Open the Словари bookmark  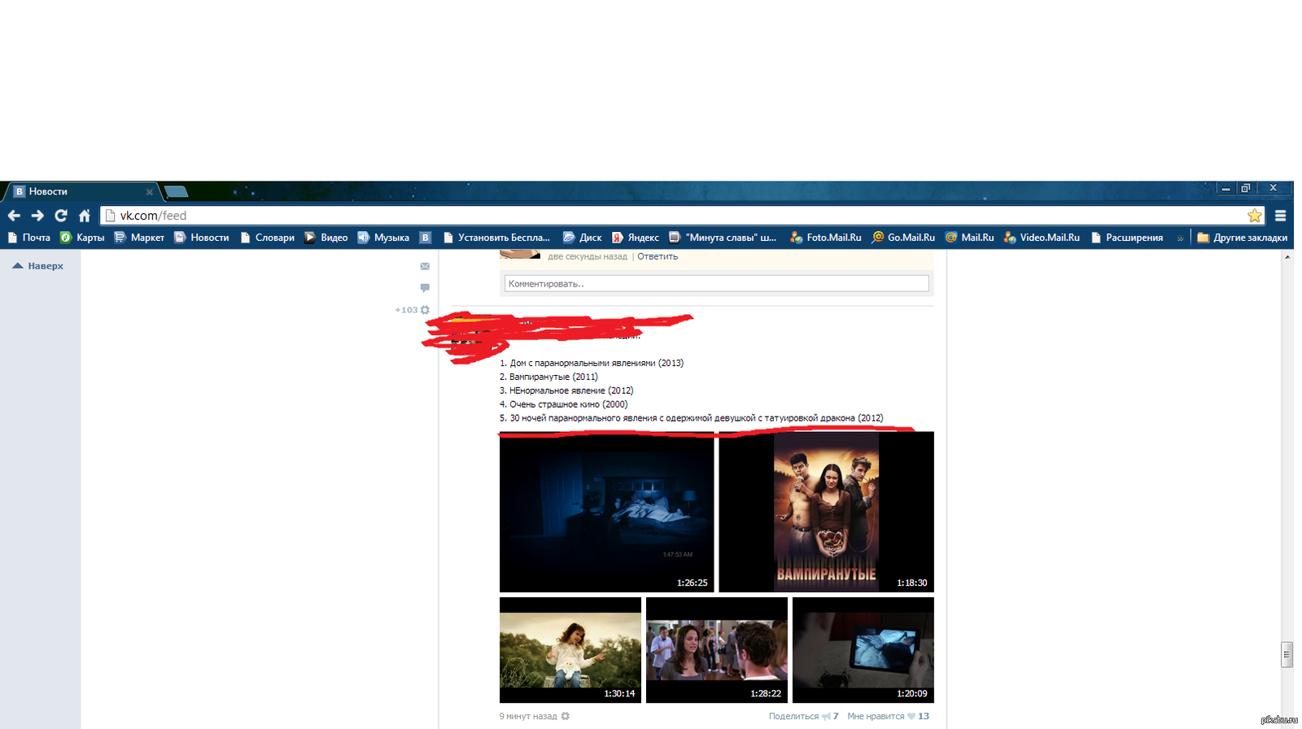(267, 238)
